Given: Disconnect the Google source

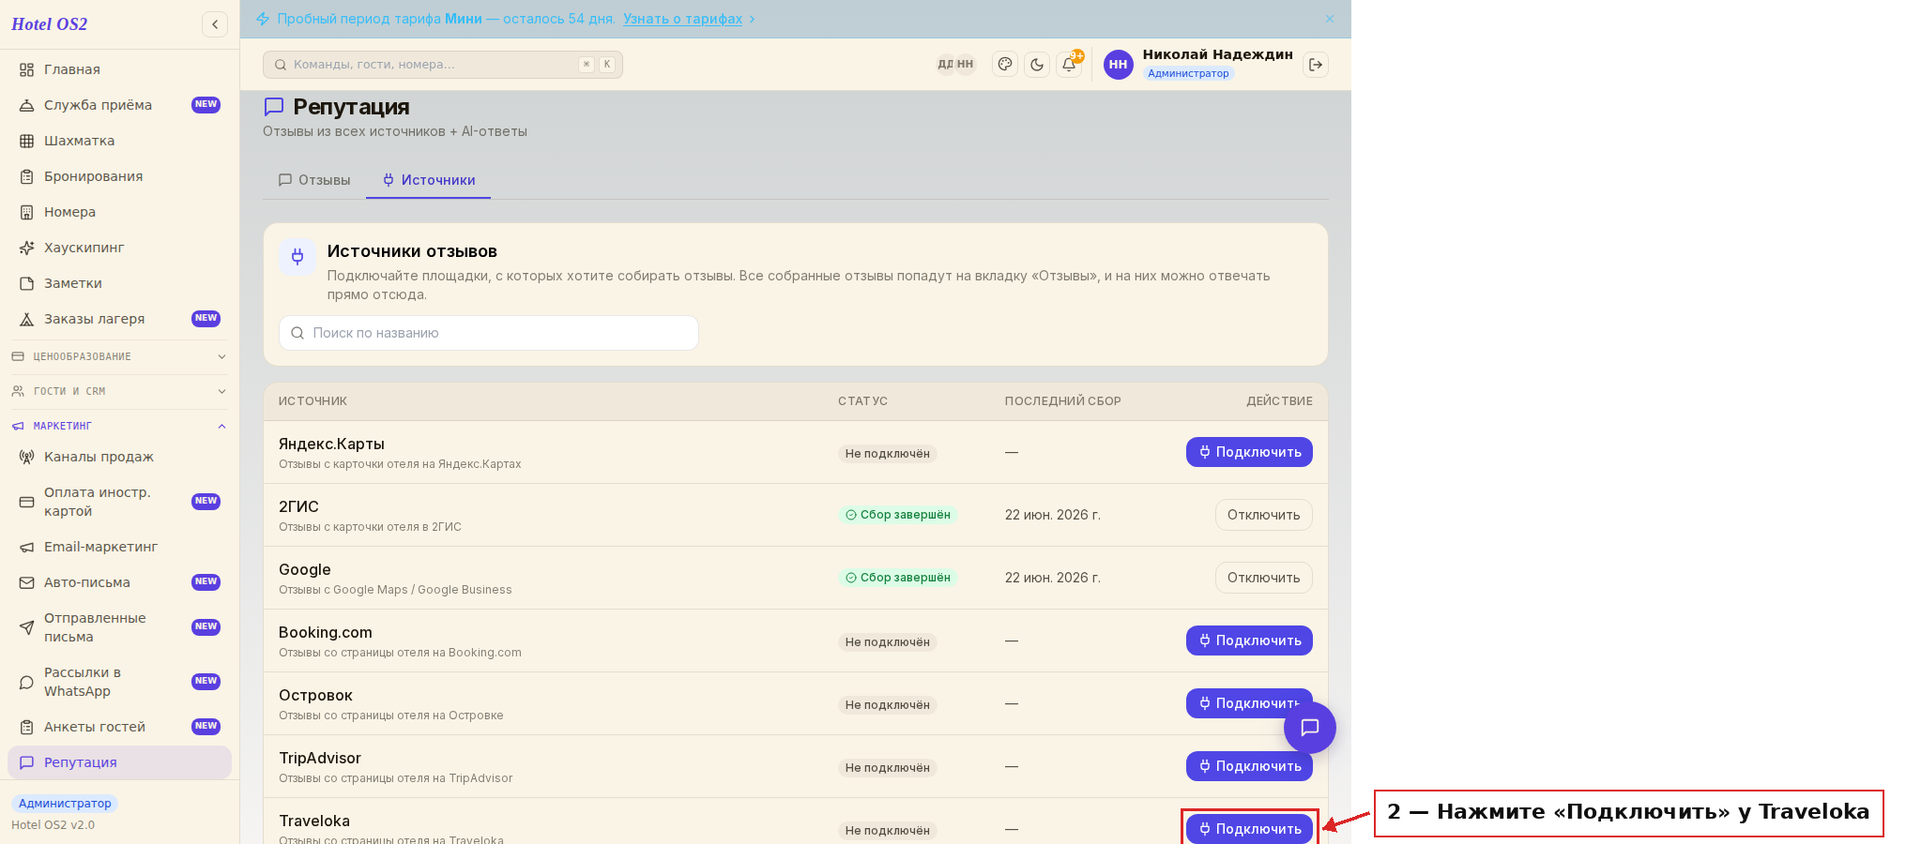Looking at the screenshot, I should click(1263, 578).
